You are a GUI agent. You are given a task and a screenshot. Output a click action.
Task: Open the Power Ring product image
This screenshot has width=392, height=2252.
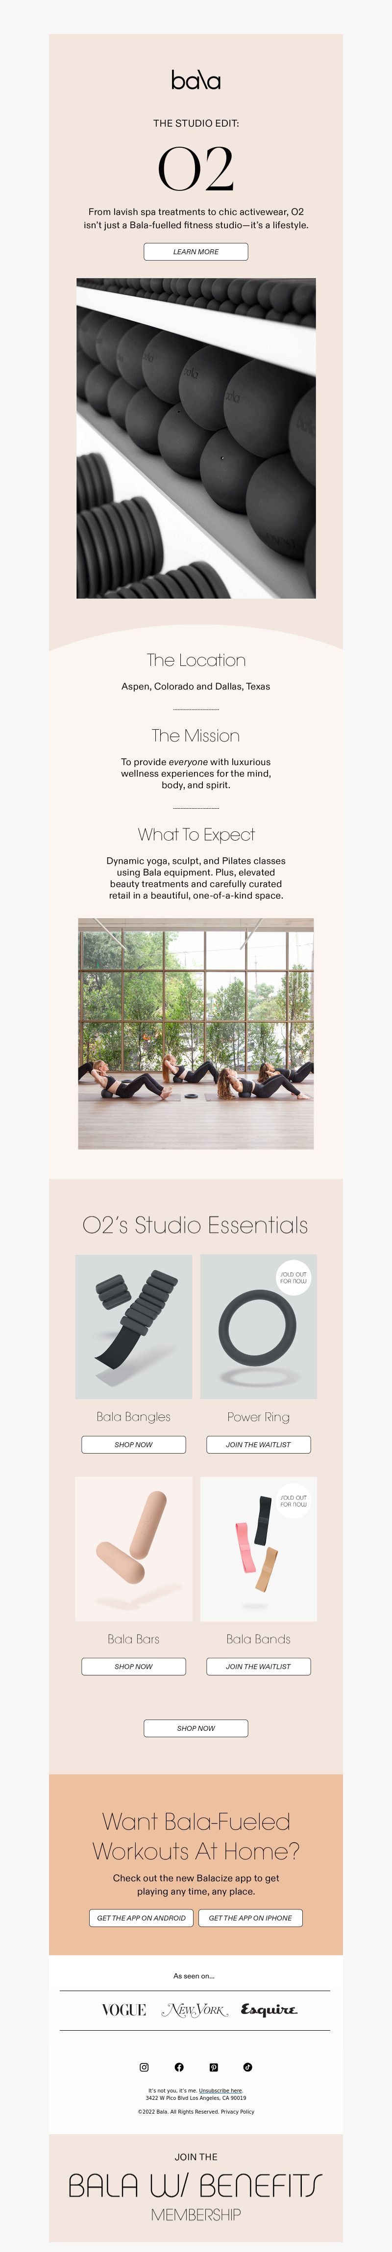point(258,1326)
